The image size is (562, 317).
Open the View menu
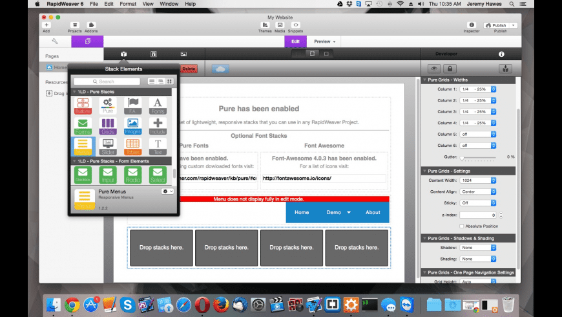[x=148, y=4]
